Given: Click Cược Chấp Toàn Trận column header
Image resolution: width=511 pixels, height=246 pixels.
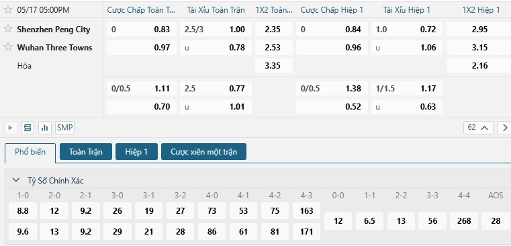Looking at the screenshot, I should tap(141, 10).
